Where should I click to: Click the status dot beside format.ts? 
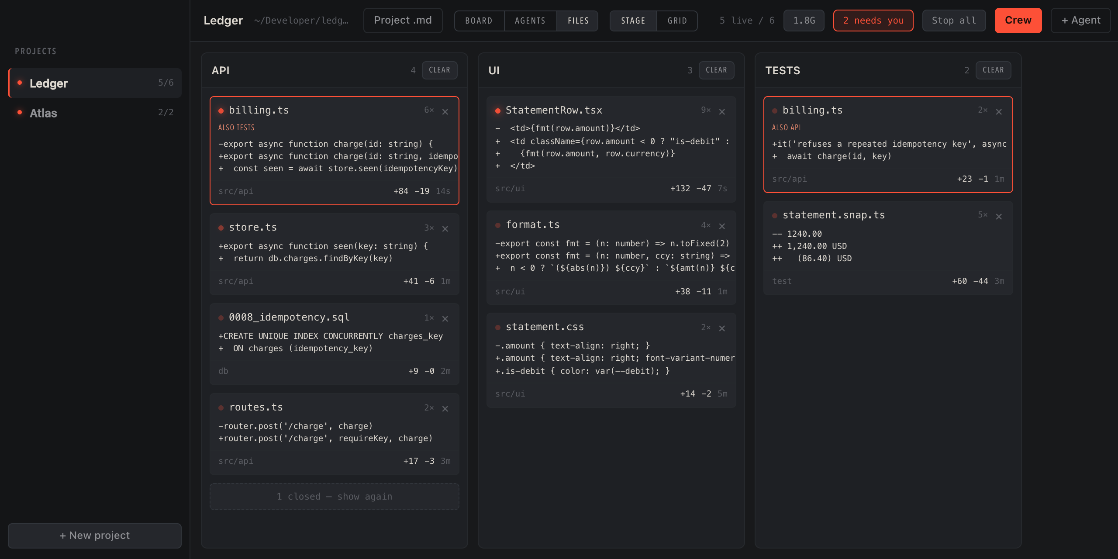pyautogui.click(x=498, y=225)
